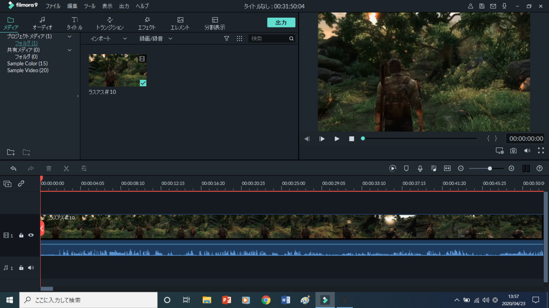The height and width of the screenshot is (308, 549).
Task: Switch to the 分割表示 tab
Action: 215,23
